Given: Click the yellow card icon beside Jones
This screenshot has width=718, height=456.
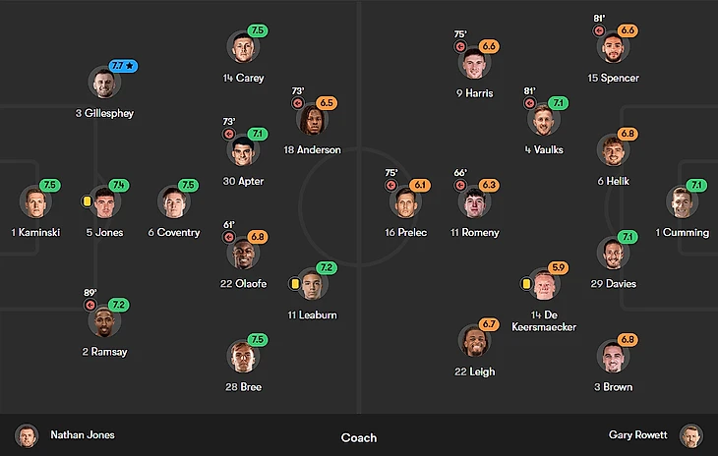Looking at the screenshot, I should click(x=87, y=200).
